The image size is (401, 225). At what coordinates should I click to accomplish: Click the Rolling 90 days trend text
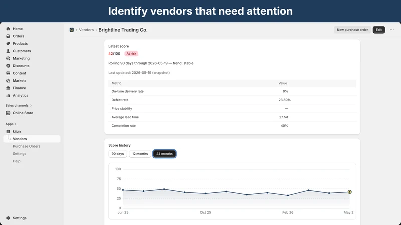click(151, 63)
